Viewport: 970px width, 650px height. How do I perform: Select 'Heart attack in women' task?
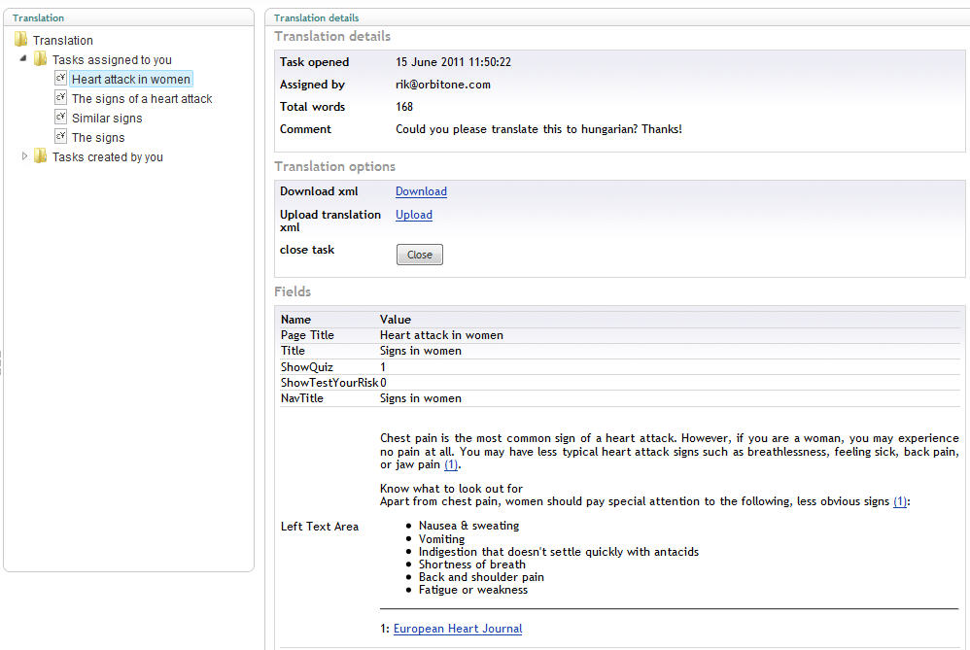[x=131, y=80]
